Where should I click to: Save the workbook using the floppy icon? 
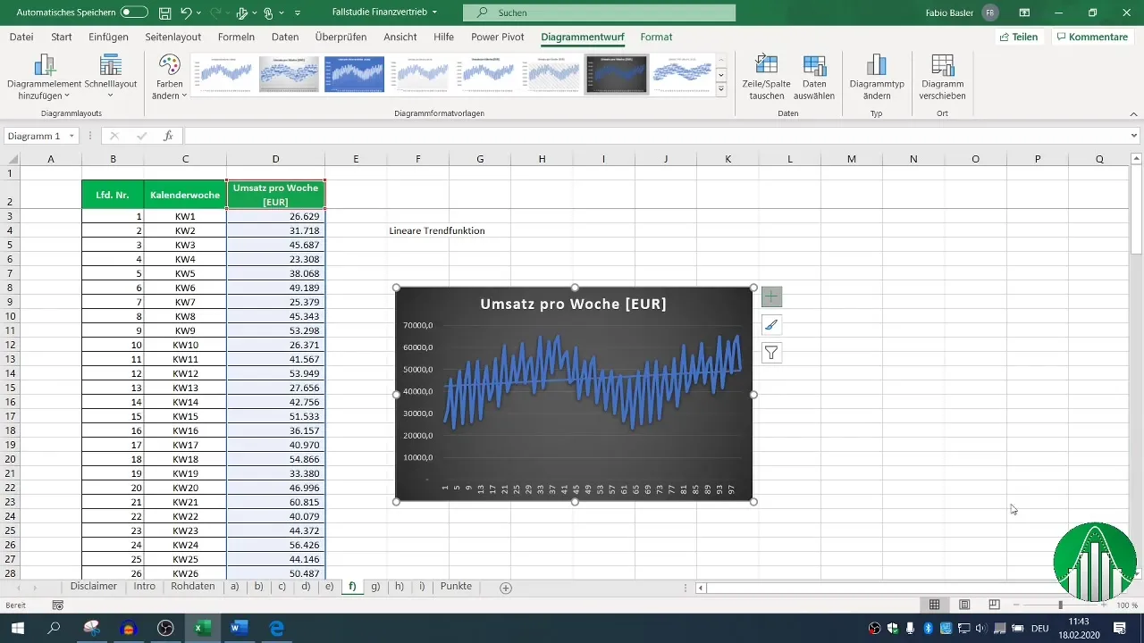[164, 13]
